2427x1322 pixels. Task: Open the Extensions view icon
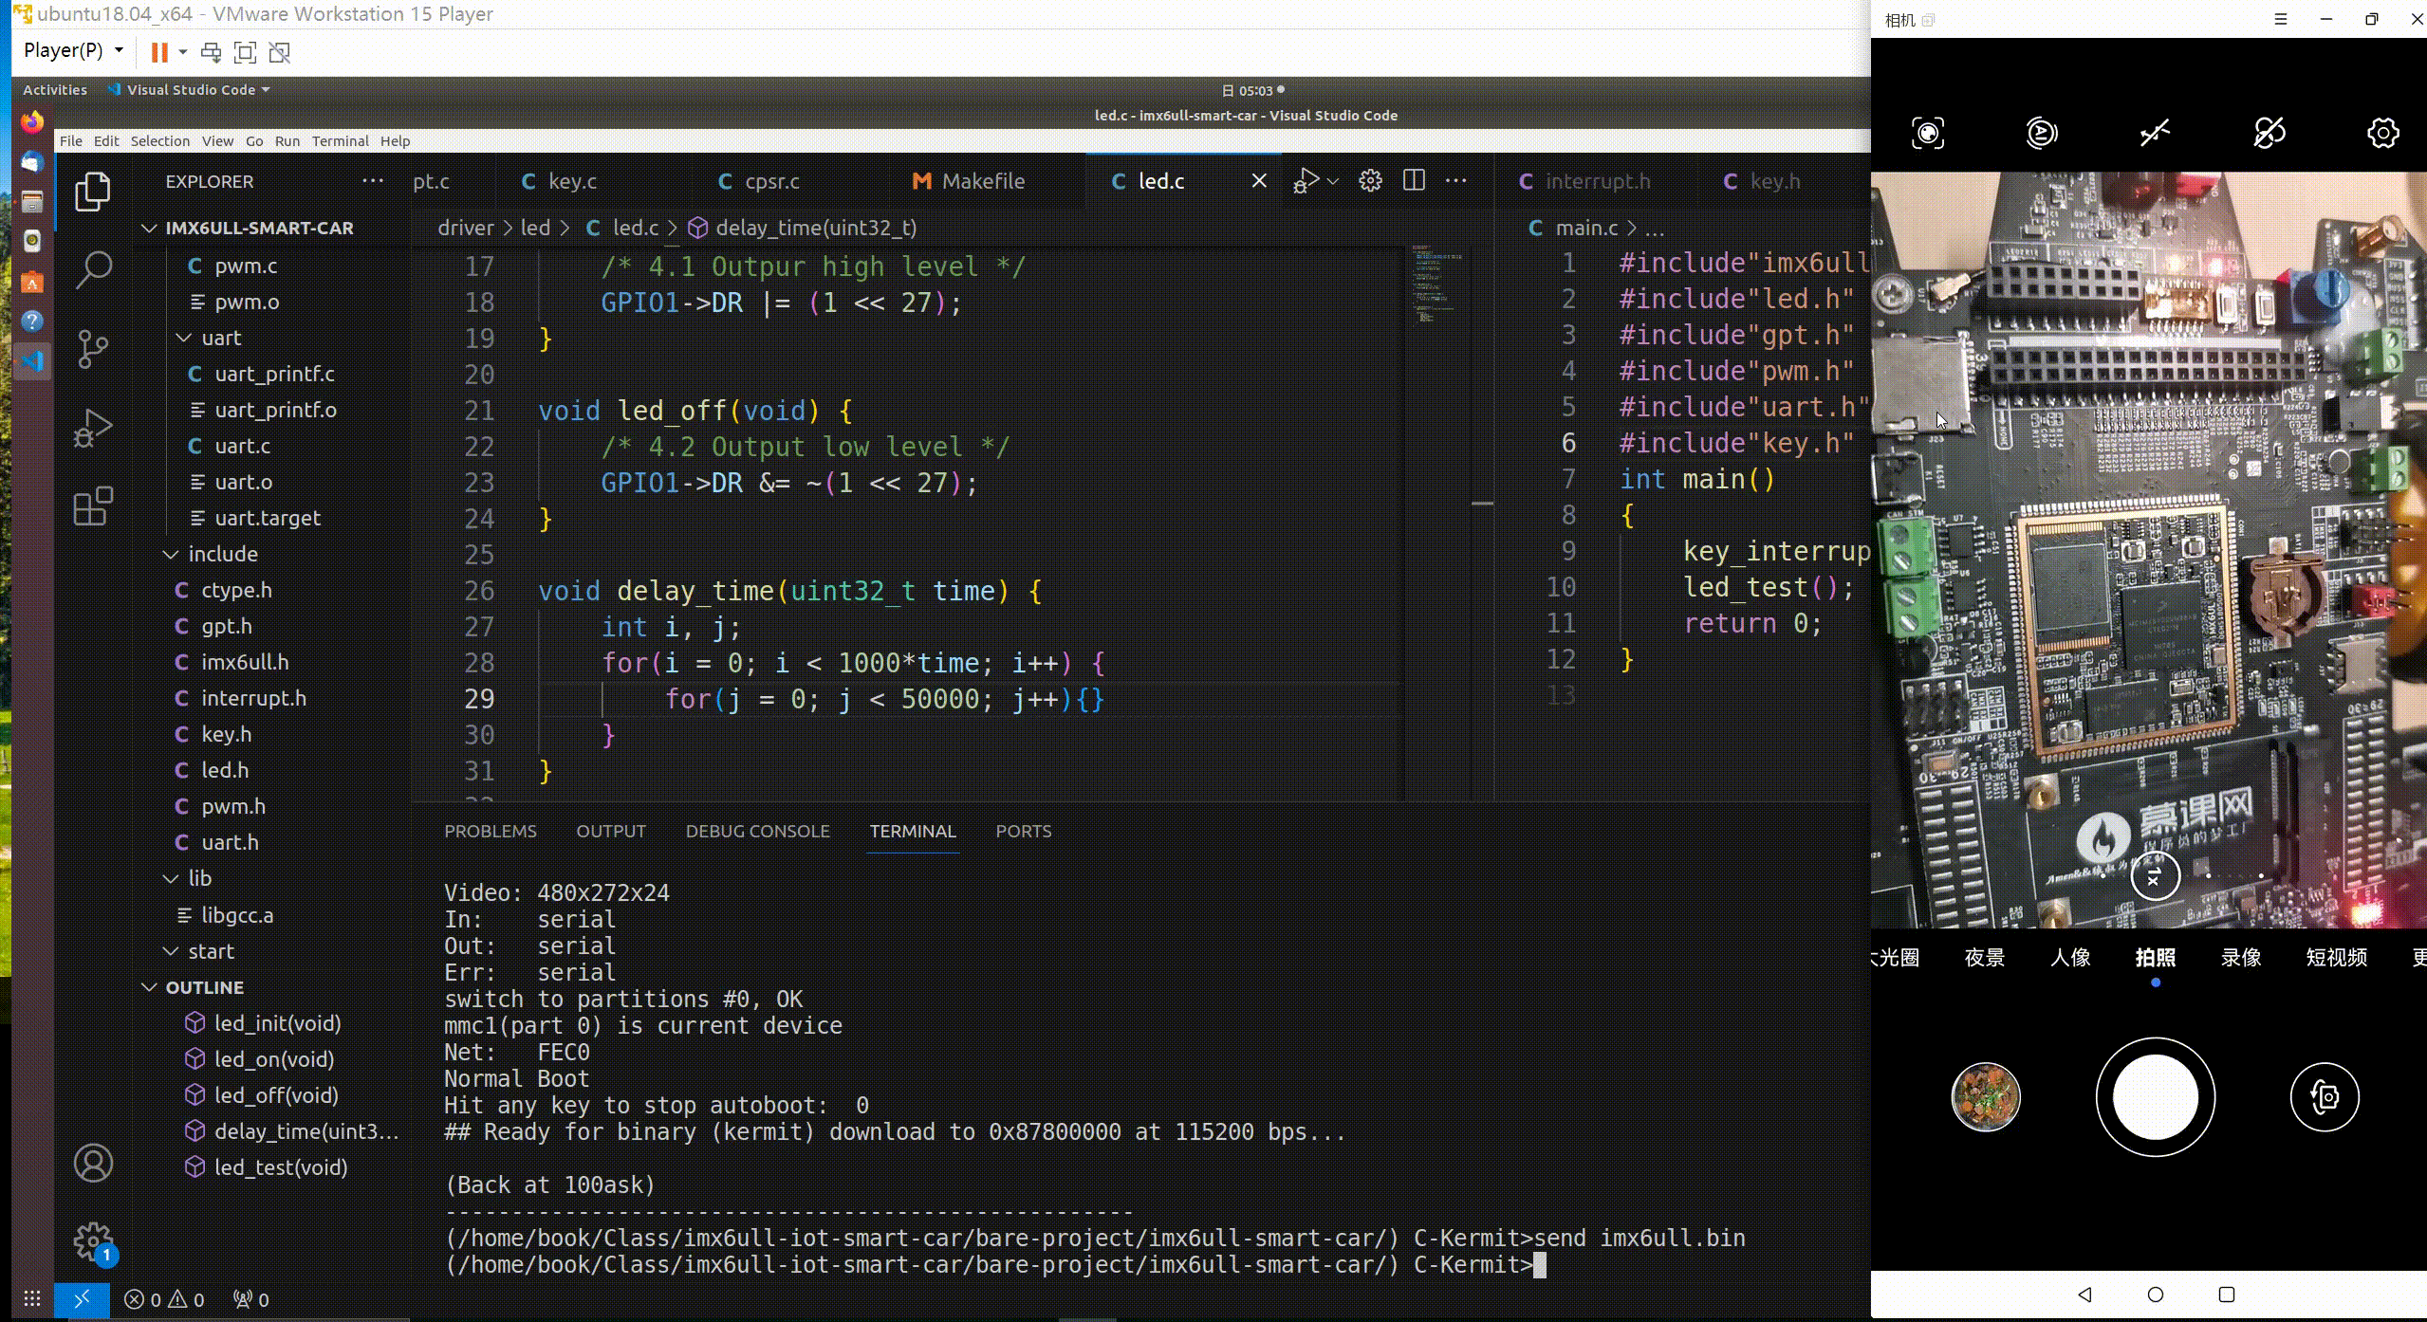click(92, 505)
